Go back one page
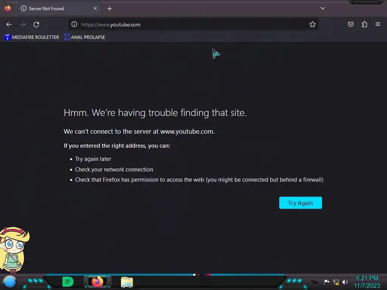This screenshot has height=290, width=387. [x=9, y=25]
